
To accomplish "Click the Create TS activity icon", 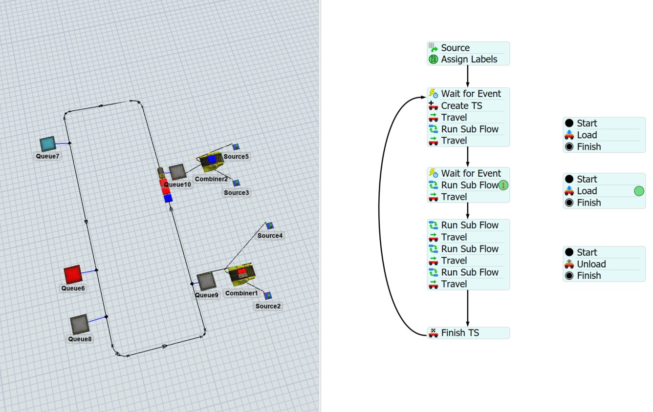I will coord(433,105).
